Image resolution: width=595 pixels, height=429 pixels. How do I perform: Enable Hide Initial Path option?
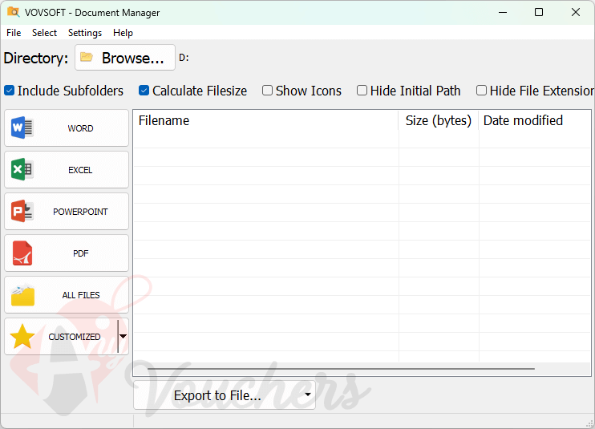pos(362,91)
